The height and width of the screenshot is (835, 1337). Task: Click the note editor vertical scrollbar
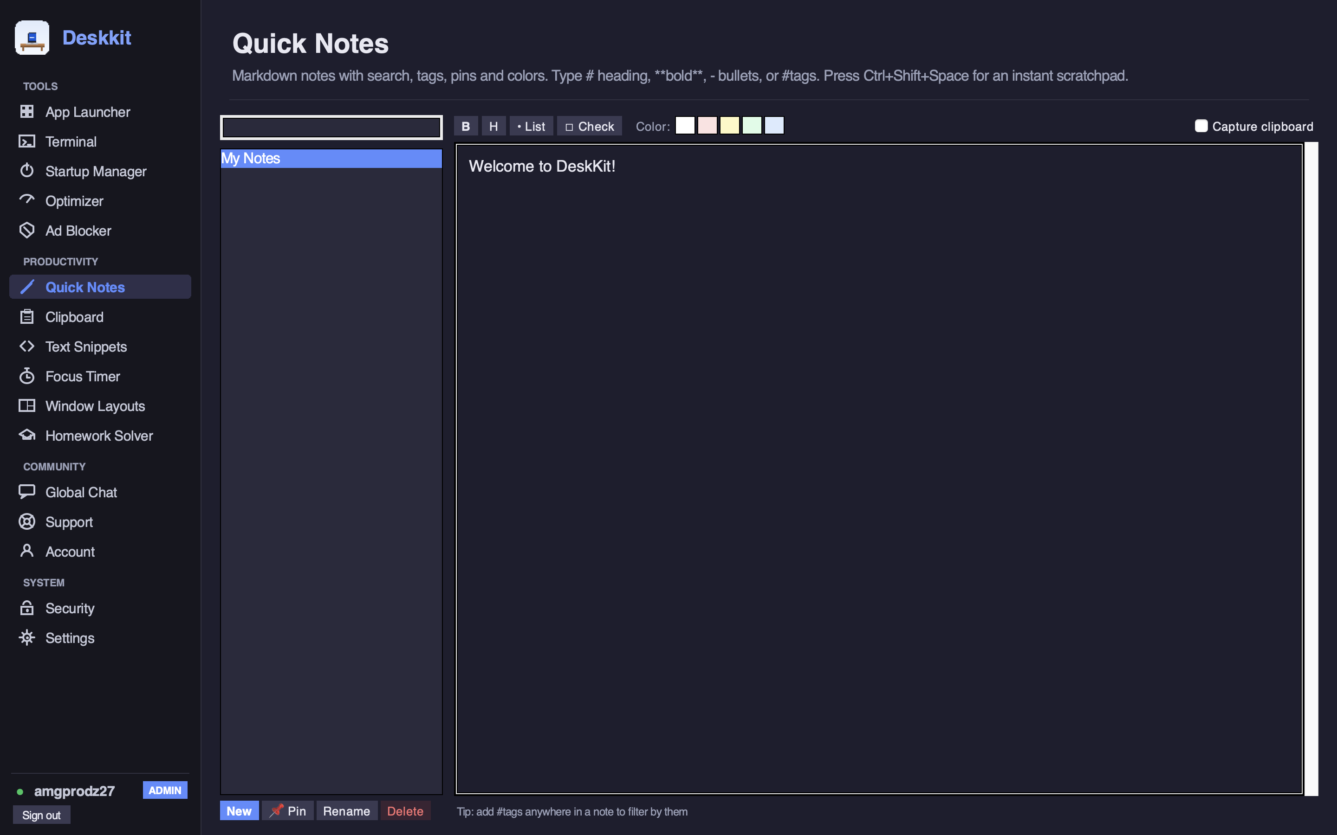click(x=1311, y=469)
